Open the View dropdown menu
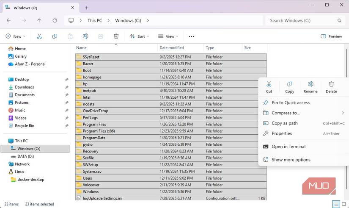349x208 pixels. click(x=168, y=36)
